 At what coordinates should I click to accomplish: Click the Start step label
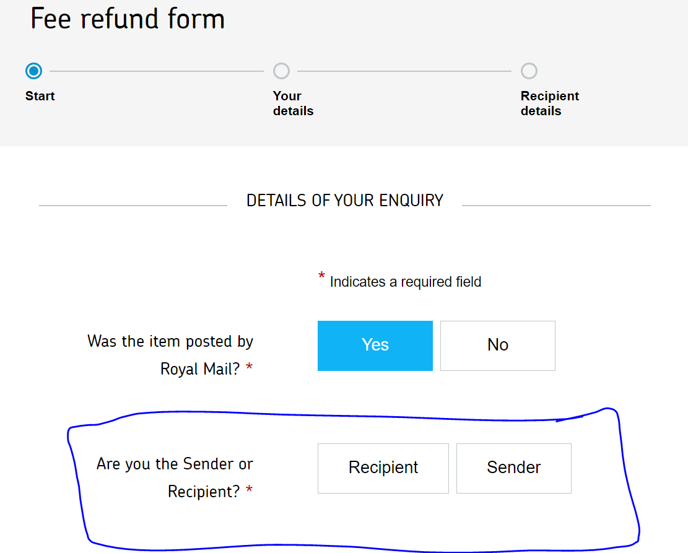(40, 96)
